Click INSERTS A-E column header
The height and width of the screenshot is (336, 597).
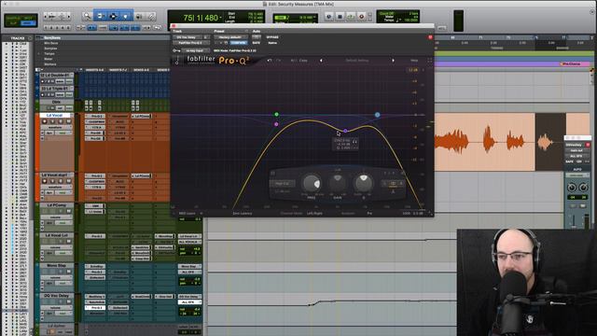[x=94, y=70]
